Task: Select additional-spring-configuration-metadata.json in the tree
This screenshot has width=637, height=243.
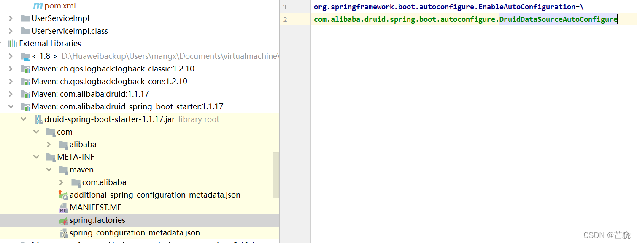Action: pos(155,195)
